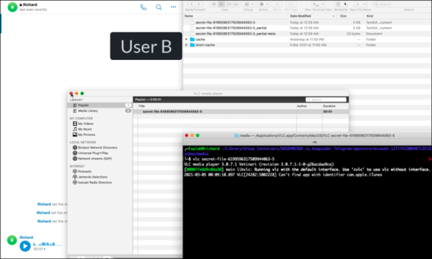Select secret-file partial.meta document
432x259 pixels.
pos(307,34)
